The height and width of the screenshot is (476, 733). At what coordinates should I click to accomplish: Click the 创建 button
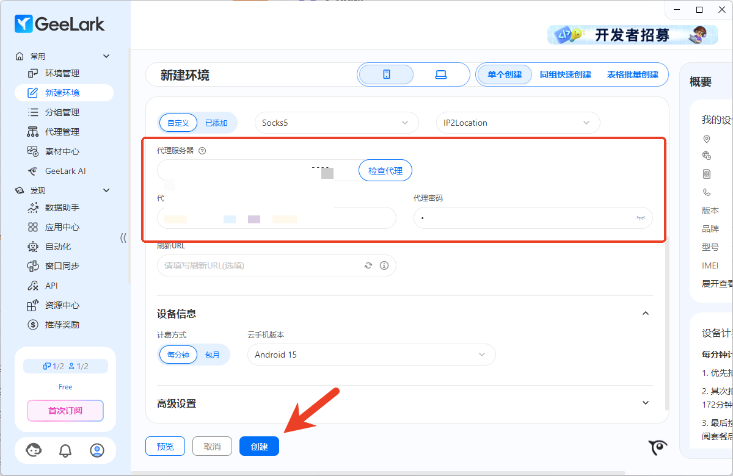[259, 447]
